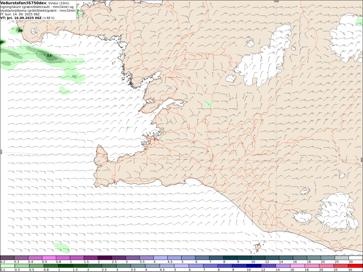Click the 0.6 precipitation value label
The width and height of the screenshot is (363, 272).
[x=49, y=56]
